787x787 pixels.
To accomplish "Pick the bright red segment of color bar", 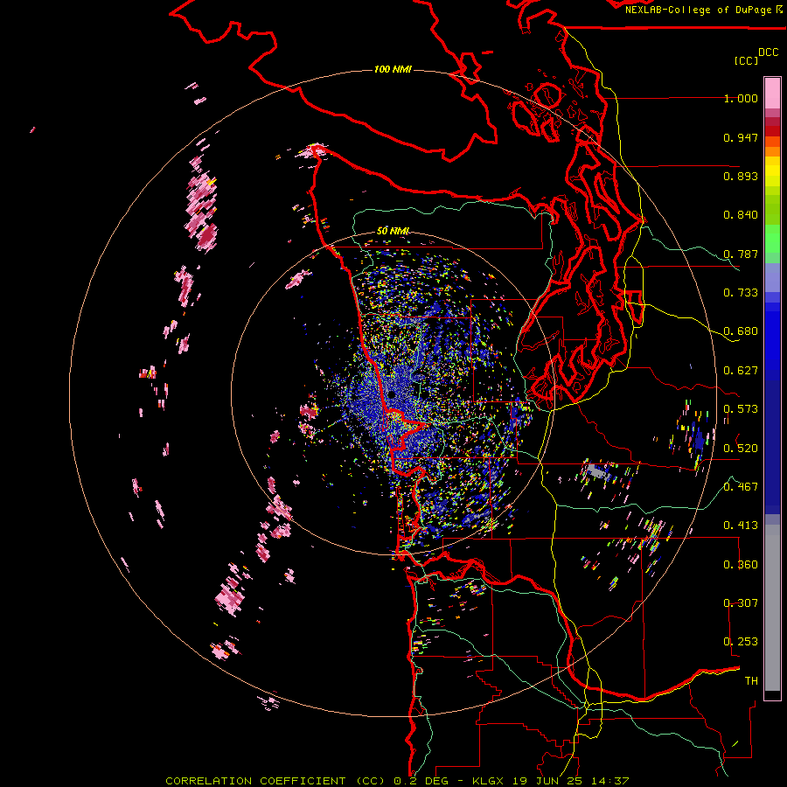I will pos(772,131).
